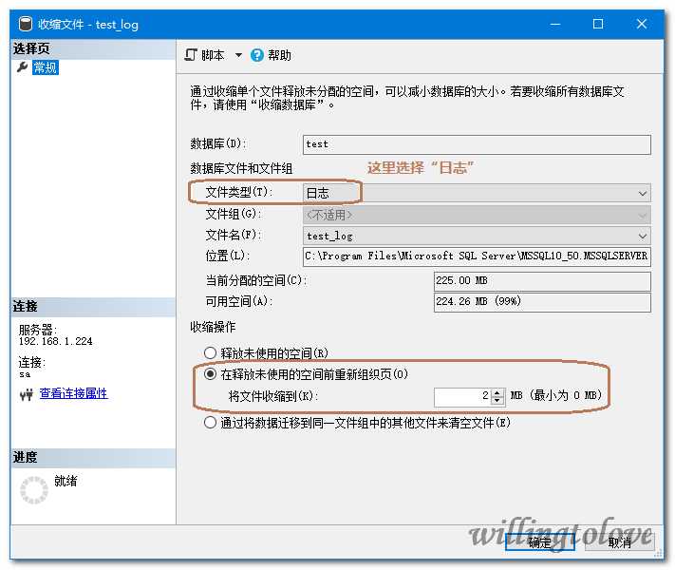Viewport: 675px width, 570px height.
Task: Maximize the 收缩文件 dialog window
Action: 598,24
